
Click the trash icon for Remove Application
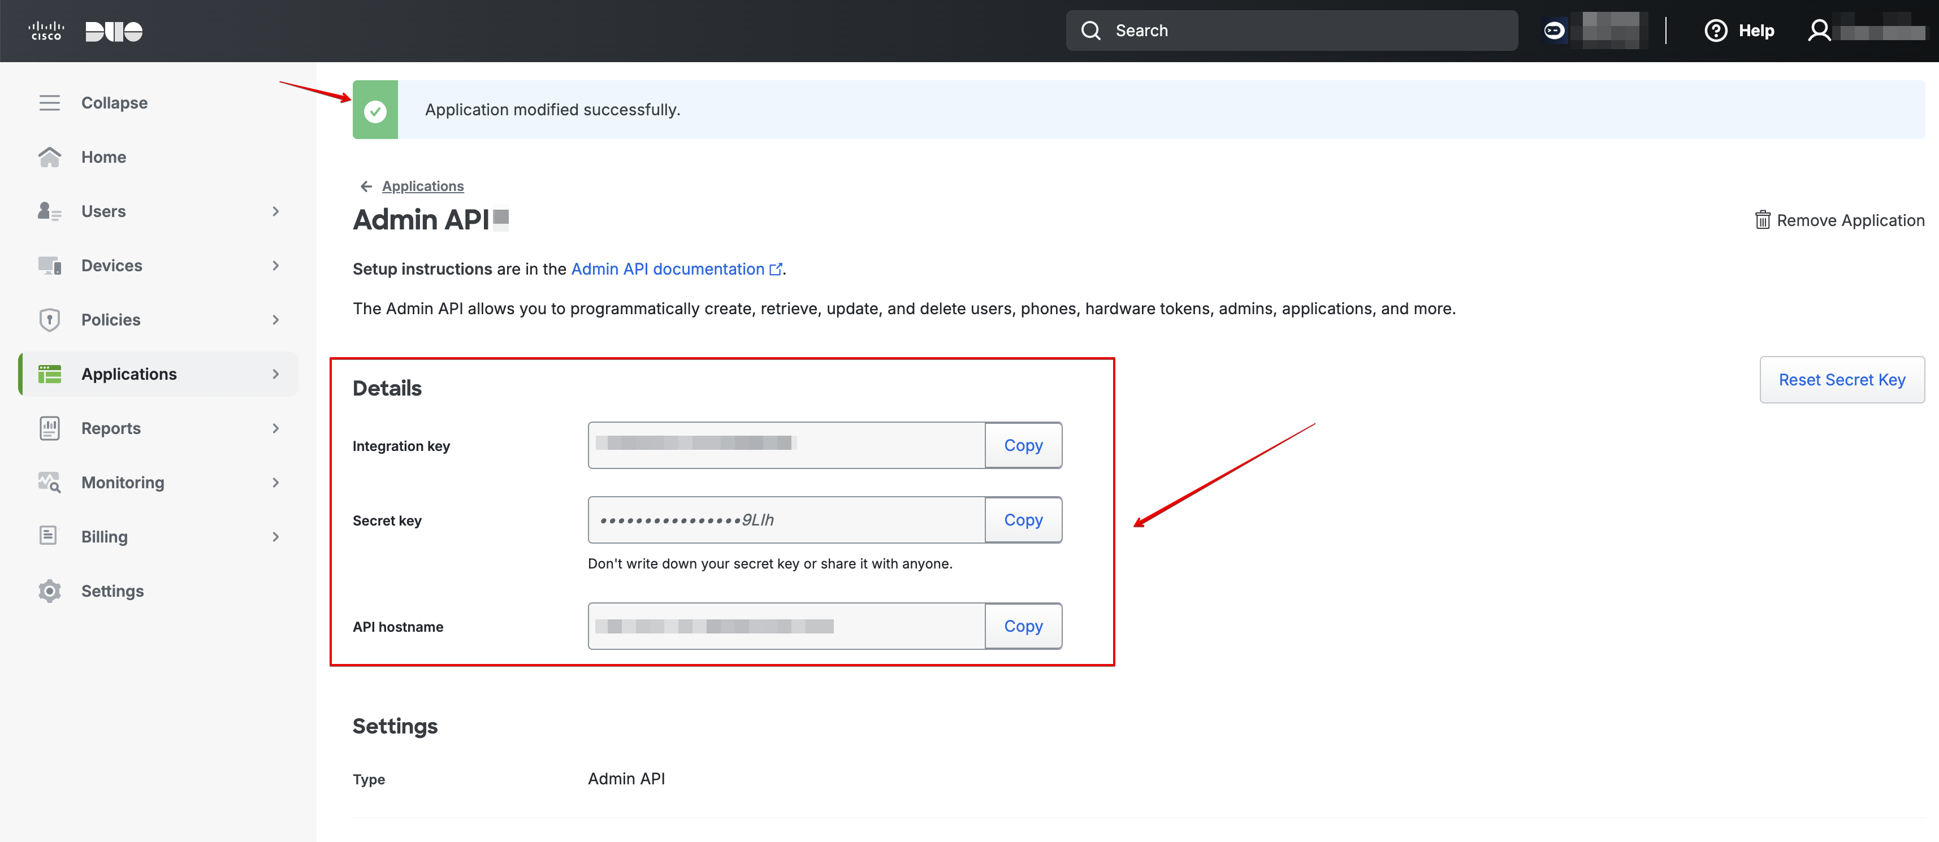pos(1763,220)
